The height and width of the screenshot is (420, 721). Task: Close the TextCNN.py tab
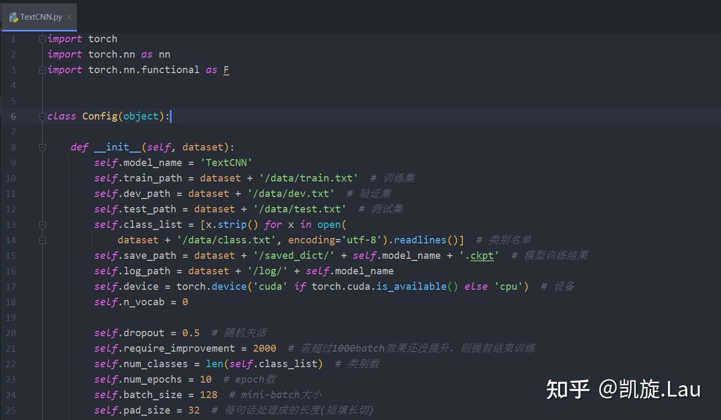[x=68, y=17]
